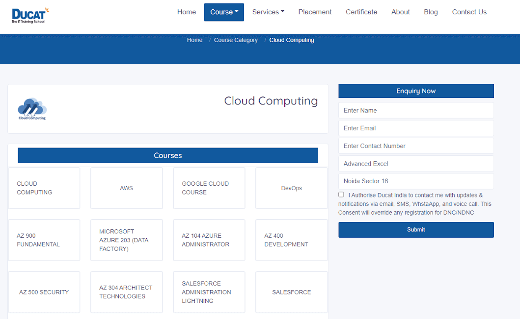
Task: Check the consent authorization checkbox
Action: coord(341,194)
